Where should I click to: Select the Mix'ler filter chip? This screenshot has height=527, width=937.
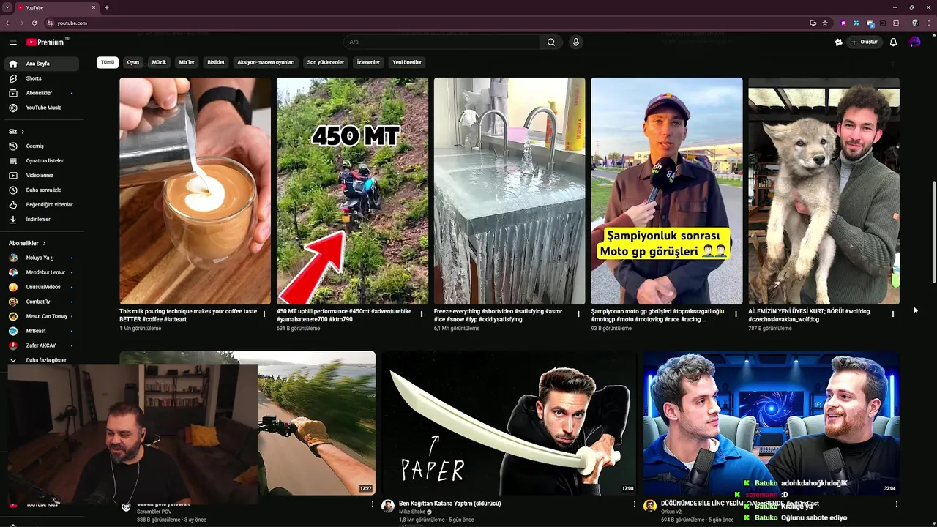point(187,62)
